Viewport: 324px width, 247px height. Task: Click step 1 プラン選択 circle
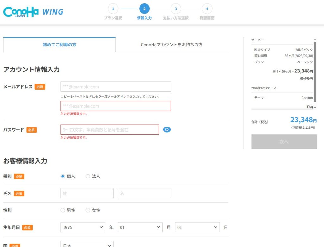pos(113,9)
